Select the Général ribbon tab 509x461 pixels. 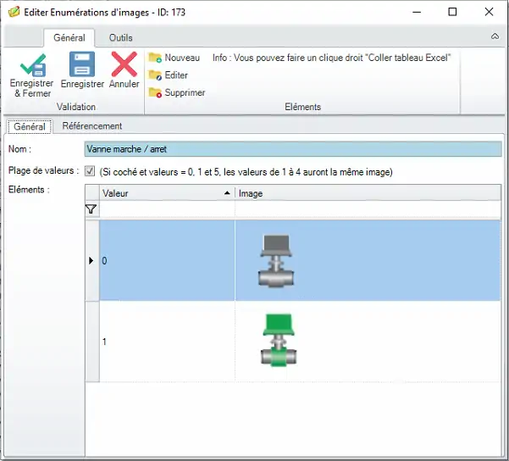point(69,37)
